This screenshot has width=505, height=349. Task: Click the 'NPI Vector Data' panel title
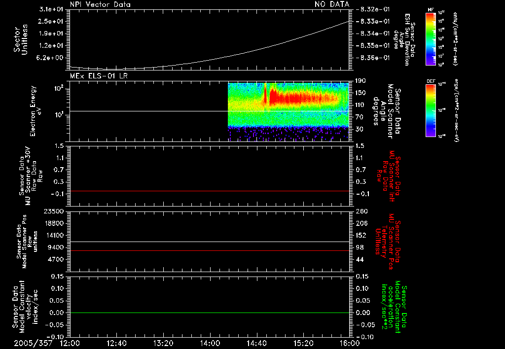click(100, 4)
